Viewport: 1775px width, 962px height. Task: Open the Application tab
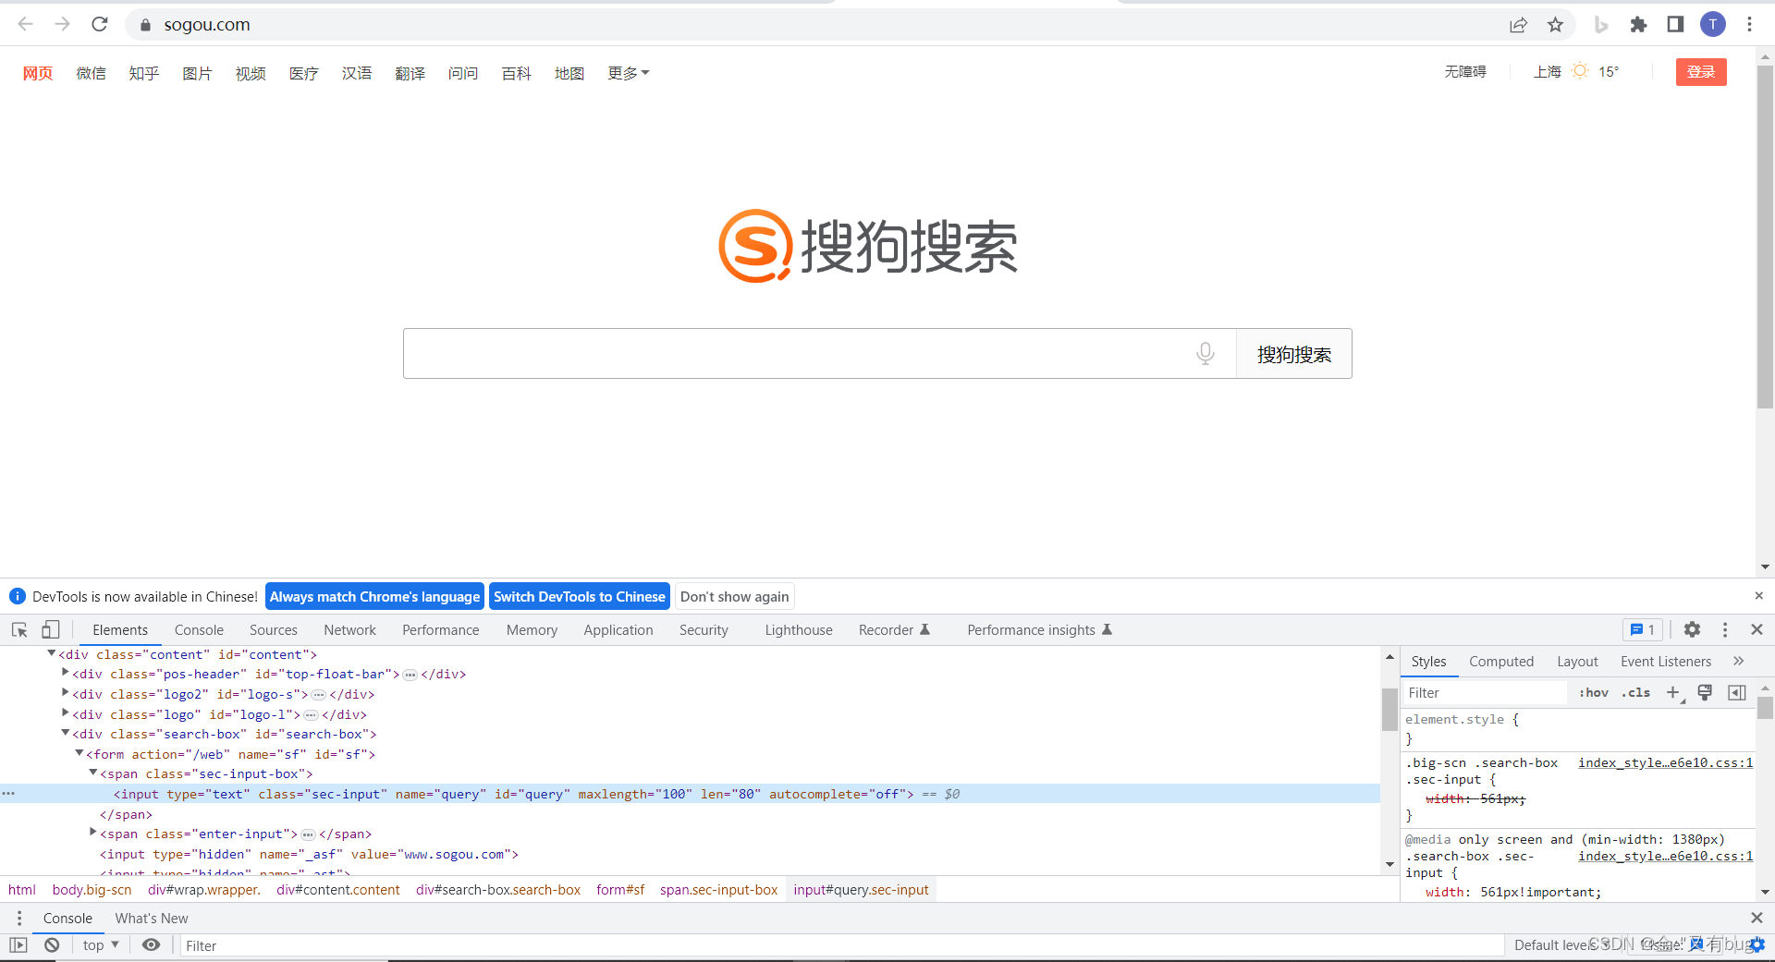pos(618,629)
